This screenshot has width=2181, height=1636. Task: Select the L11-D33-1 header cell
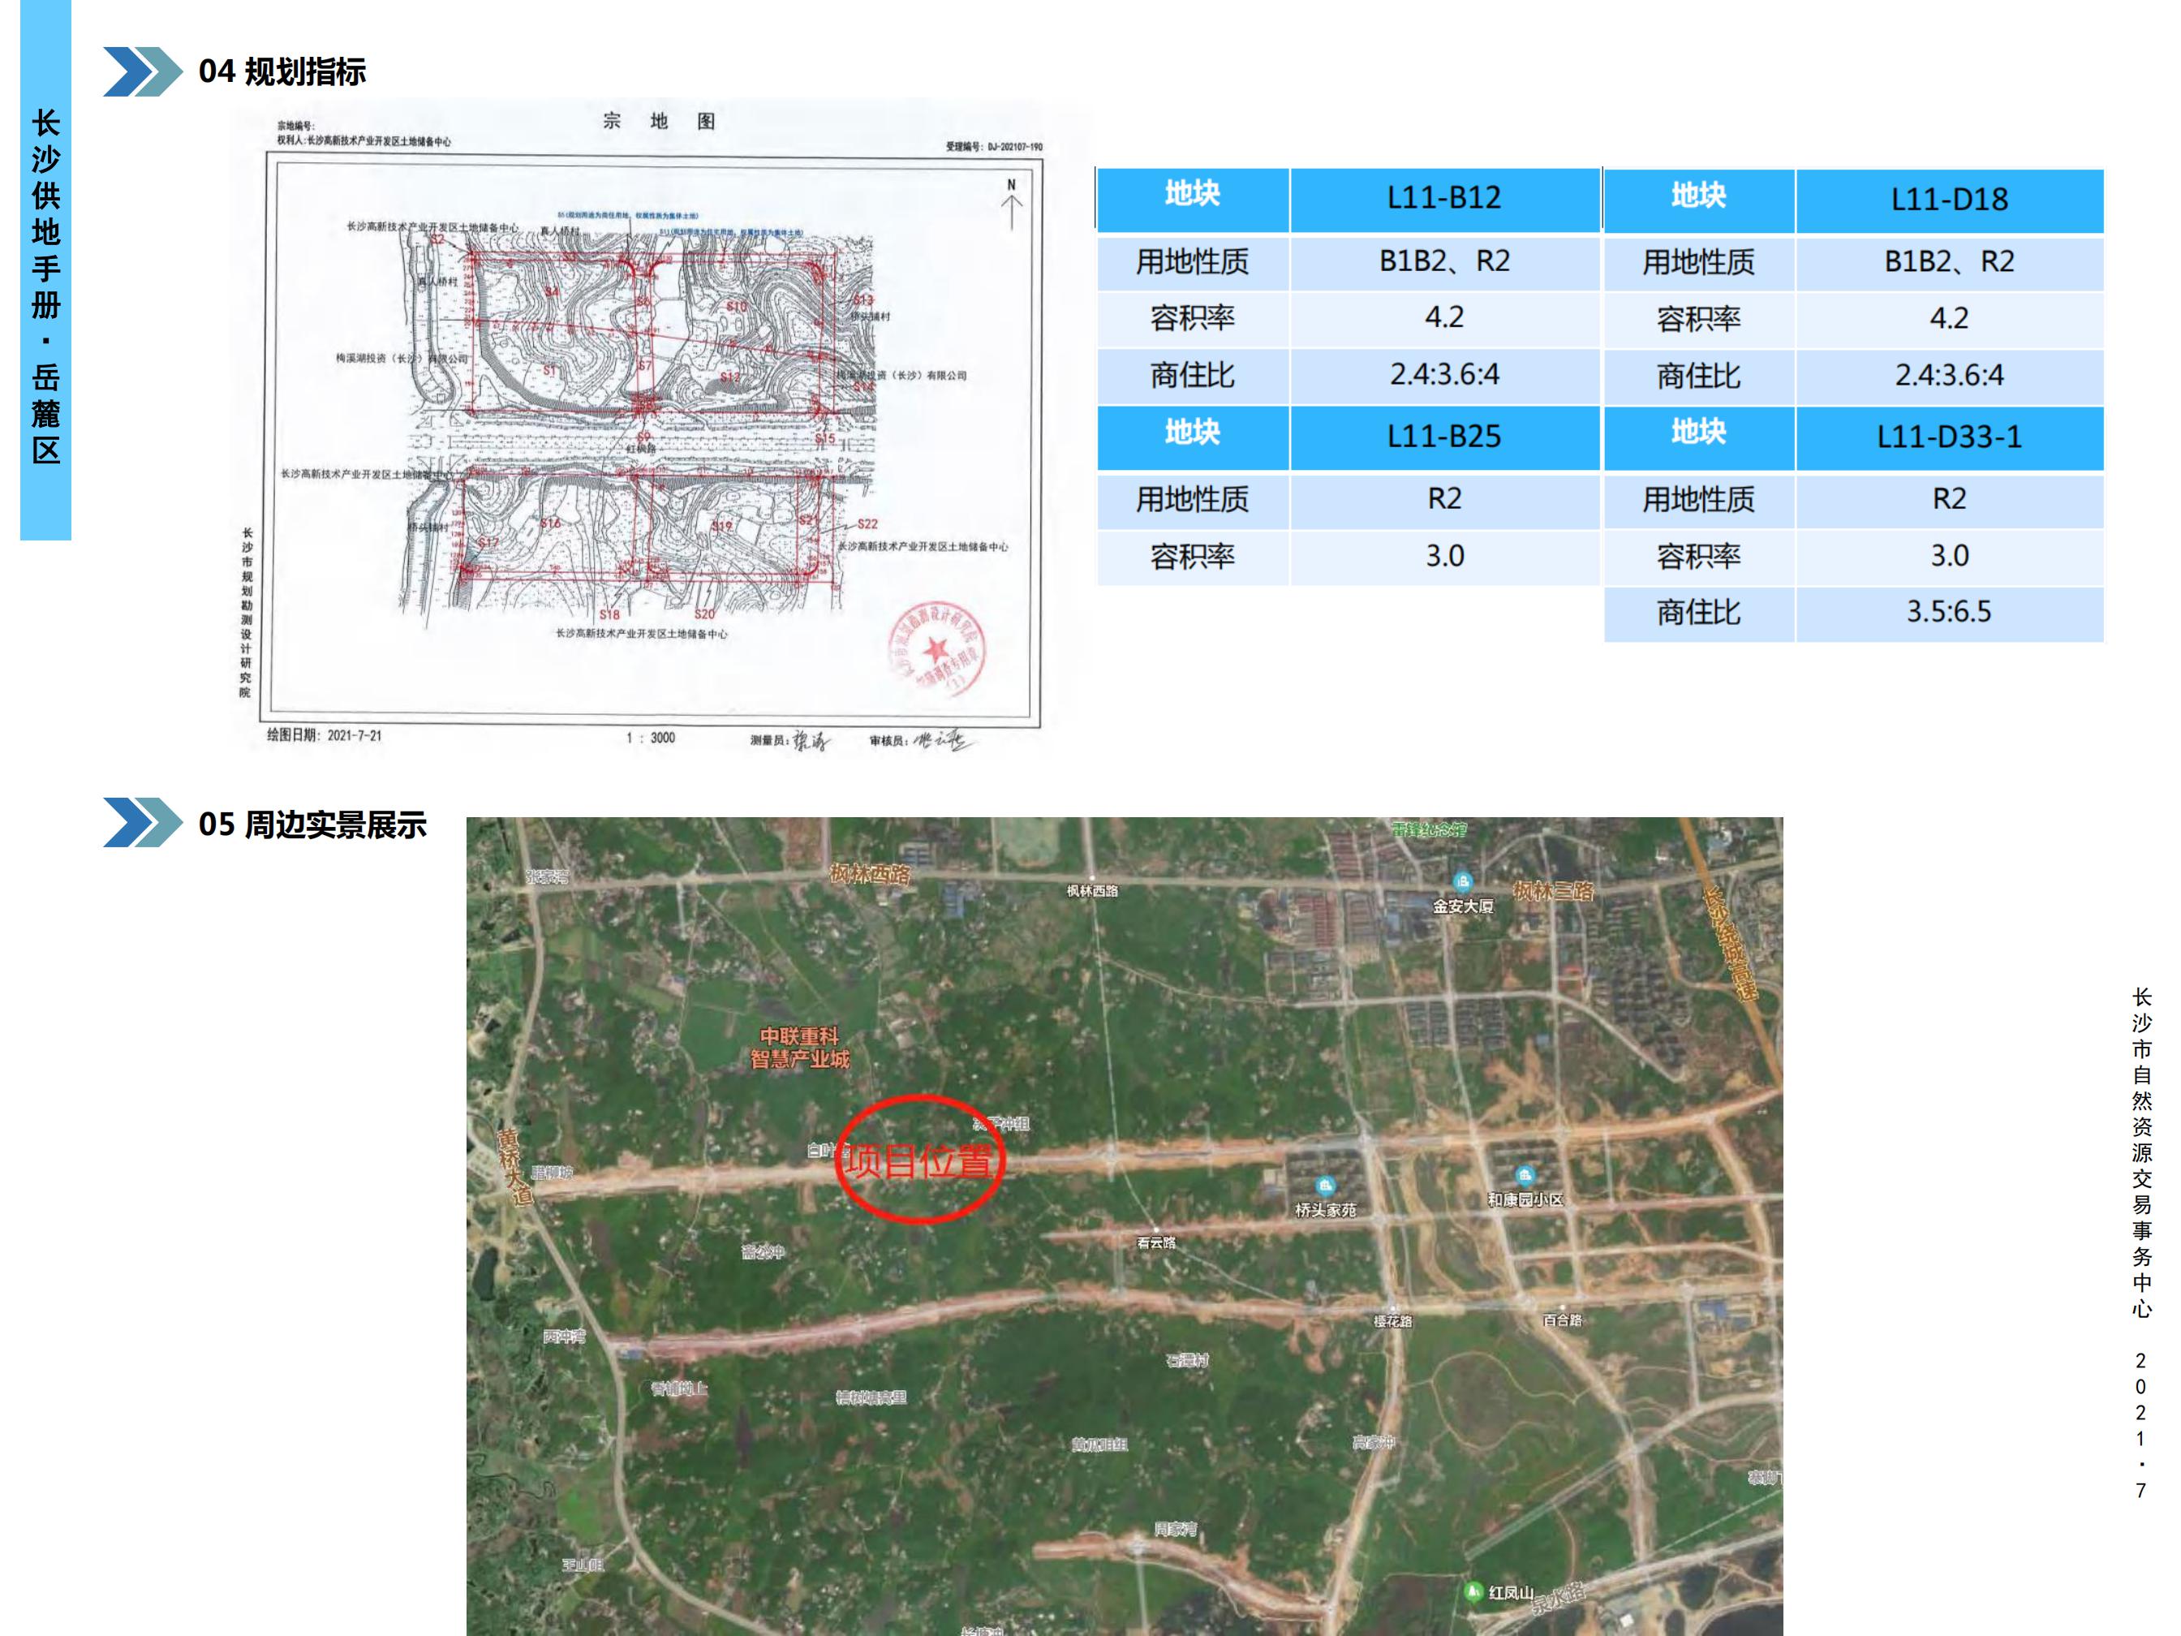coord(1949,438)
